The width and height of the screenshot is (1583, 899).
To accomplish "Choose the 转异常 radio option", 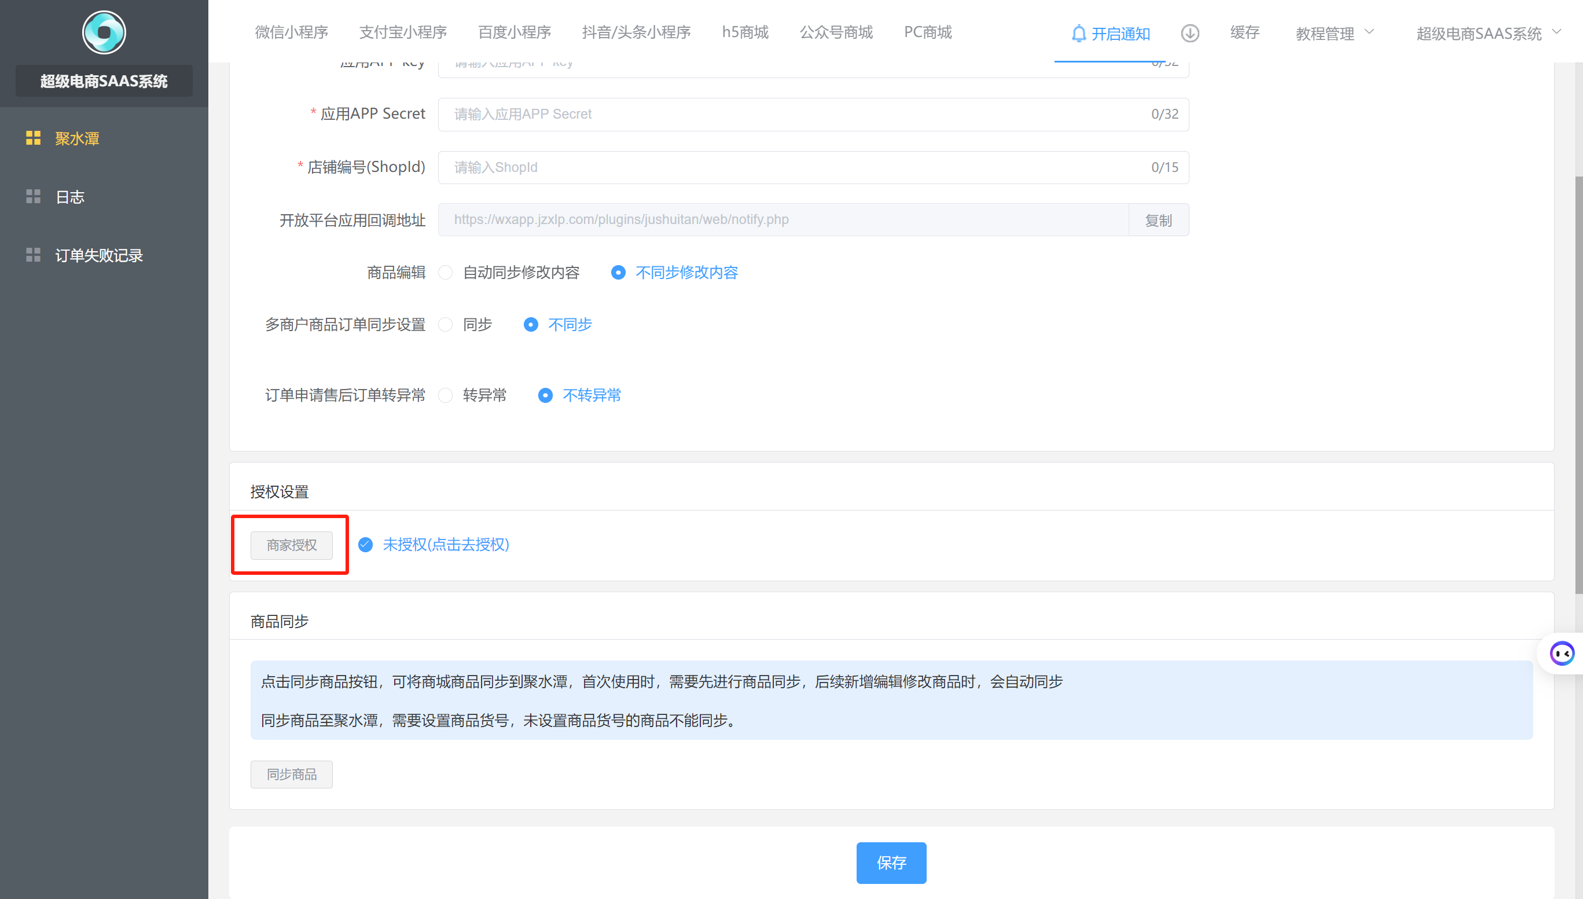I will 446,395.
